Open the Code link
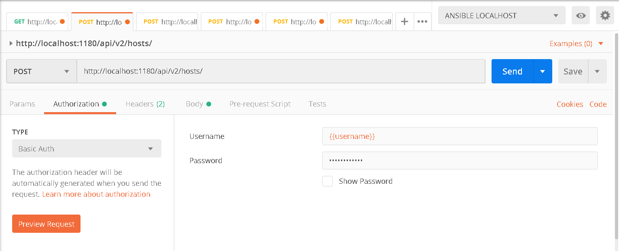The height and width of the screenshot is (251, 619). click(598, 104)
